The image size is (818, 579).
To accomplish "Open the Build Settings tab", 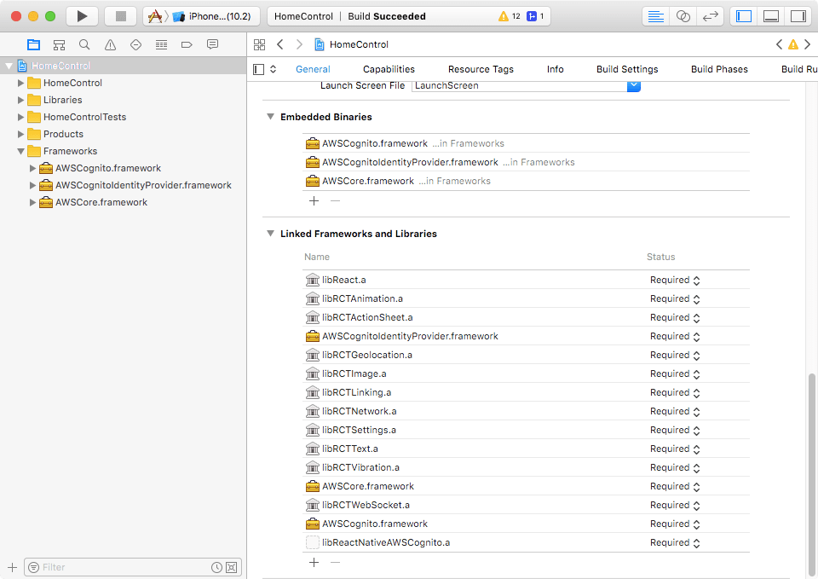I will (x=627, y=69).
